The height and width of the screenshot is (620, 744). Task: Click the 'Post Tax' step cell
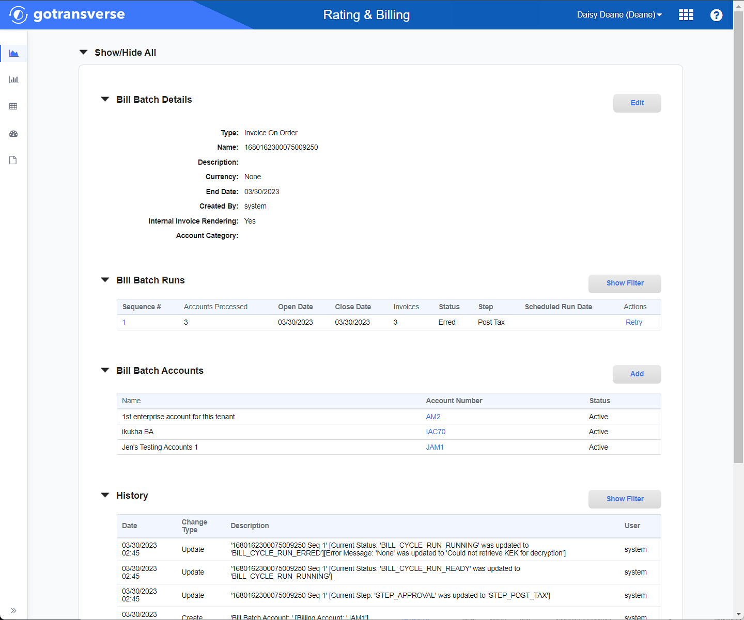(x=491, y=322)
